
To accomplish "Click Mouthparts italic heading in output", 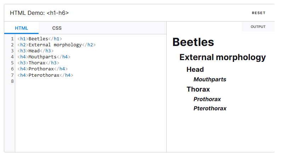I will (210, 80).
